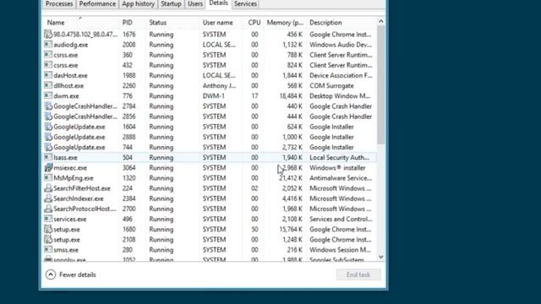Viewport: 541px width, 304px height.
Task: Click the scrollbar up arrow
Action: click(x=381, y=21)
